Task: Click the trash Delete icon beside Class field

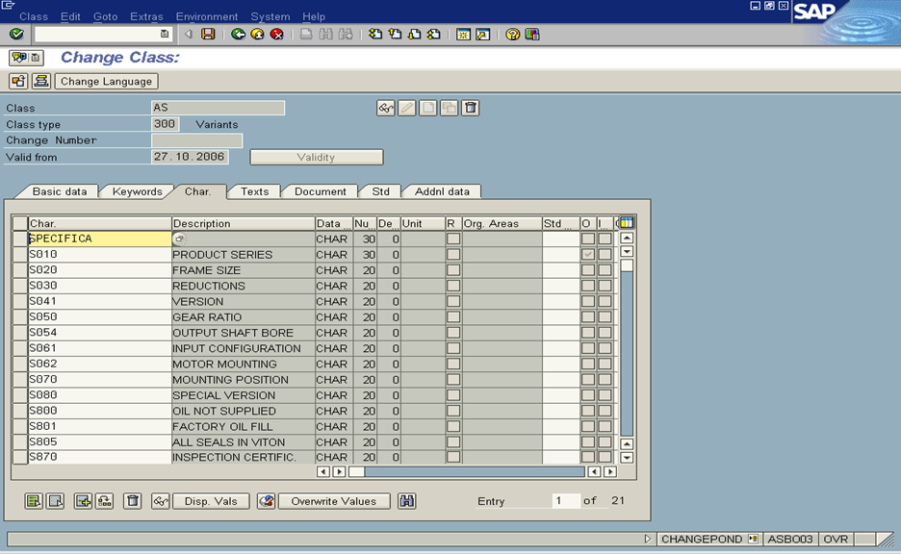Action: (x=471, y=108)
